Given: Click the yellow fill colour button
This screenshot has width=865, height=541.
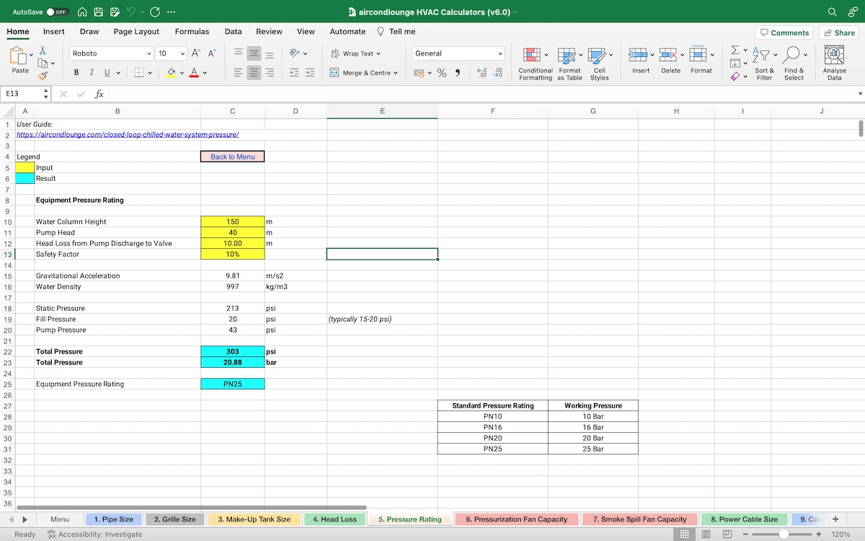Looking at the screenshot, I should [x=172, y=73].
